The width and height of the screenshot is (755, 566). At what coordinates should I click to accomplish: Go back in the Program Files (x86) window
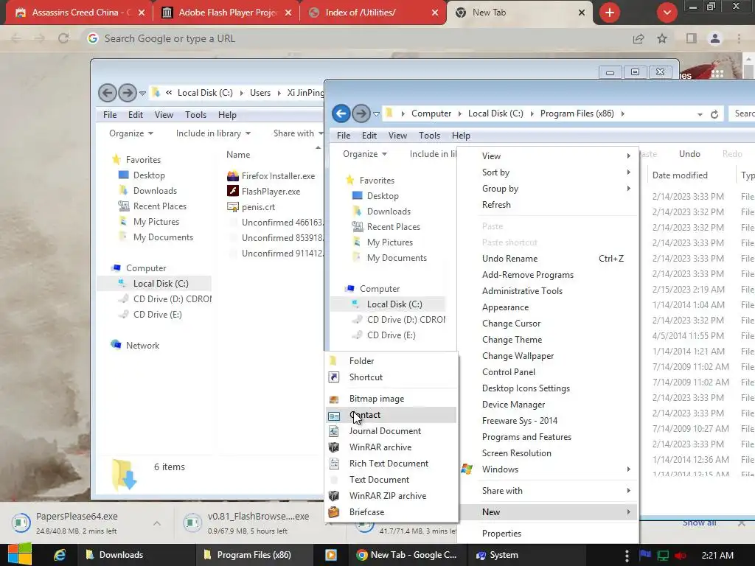tap(341, 113)
